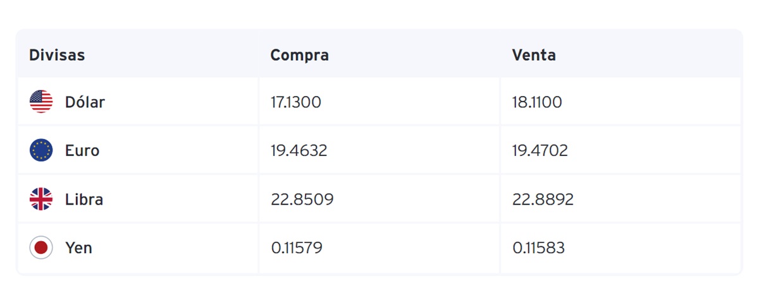
Task: Select Dólar compra value 17.1300
Action: coord(296,102)
